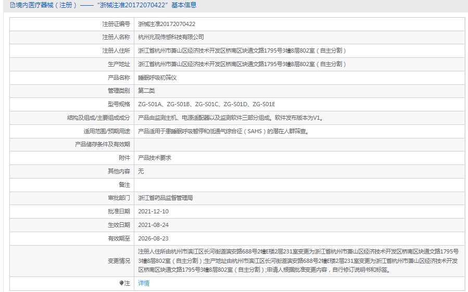Select the value 无 in 其他内容 row

141,171
